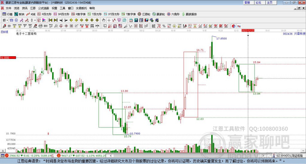Click the blue infinity loop icon
Image resolution: width=306 pixels, height=164 pixels.
[x=239, y=26]
